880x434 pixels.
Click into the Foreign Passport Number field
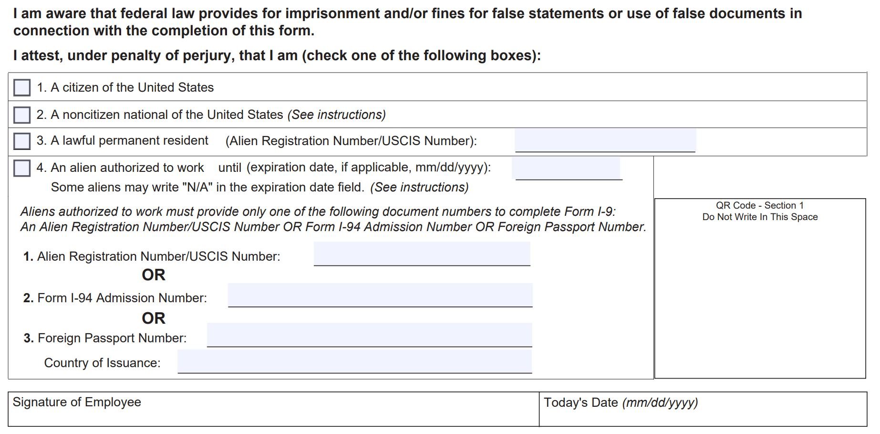pyautogui.click(x=370, y=335)
